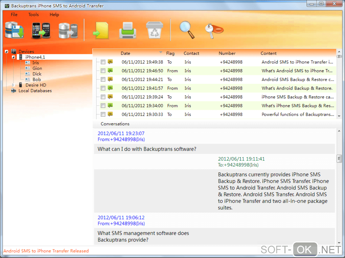Click the magnifying glass search icon
Viewport: 345px width, 258px height.
[187, 30]
